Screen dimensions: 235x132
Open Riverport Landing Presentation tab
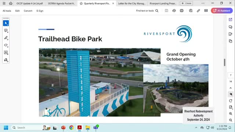[163, 3]
